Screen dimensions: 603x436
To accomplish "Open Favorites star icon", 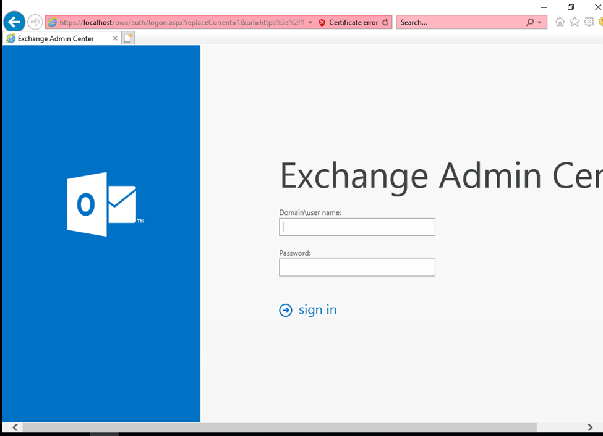I will (x=575, y=22).
